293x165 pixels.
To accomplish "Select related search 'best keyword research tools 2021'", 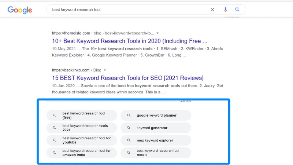I will click(x=82, y=128).
